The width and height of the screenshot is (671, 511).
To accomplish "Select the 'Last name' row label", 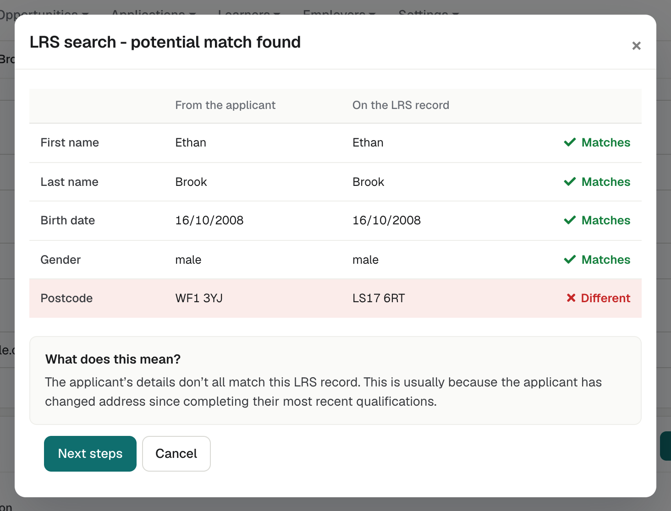I will [69, 182].
